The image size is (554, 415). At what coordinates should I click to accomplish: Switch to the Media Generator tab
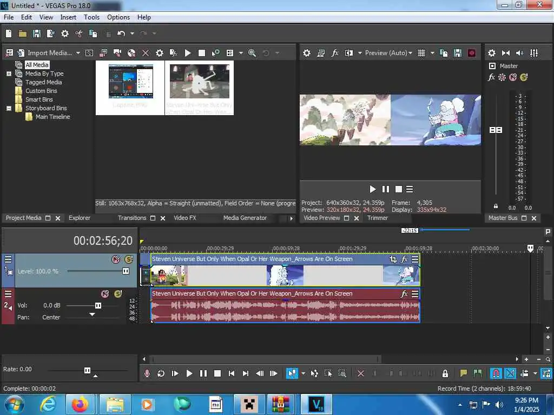pos(245,218)
